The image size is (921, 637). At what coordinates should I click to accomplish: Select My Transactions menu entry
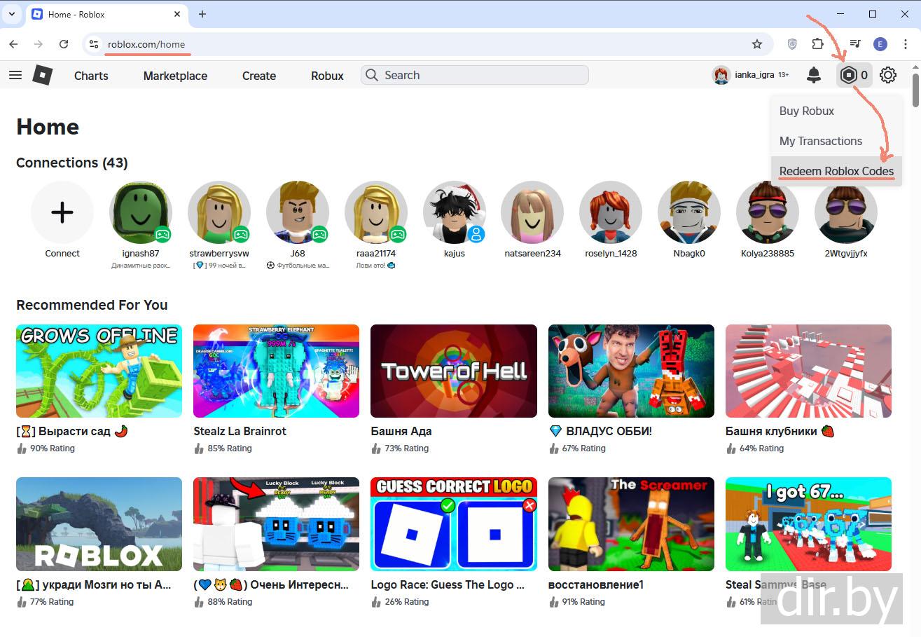pyautogui.click(x=820, y=141)
